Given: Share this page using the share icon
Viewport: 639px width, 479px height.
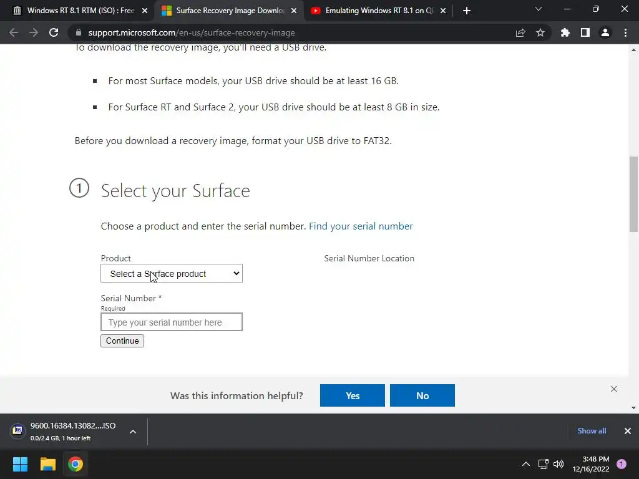Looking at the screenshot, I should 520,32.
